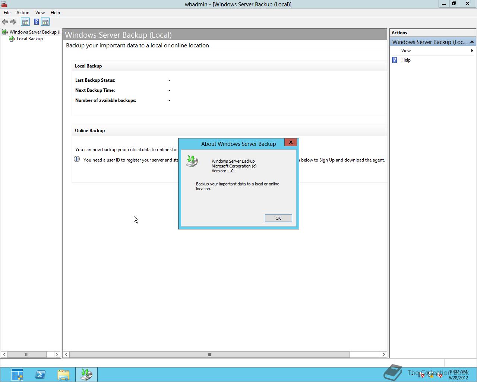The image size is (477, 382).
Task: Click the wbadmin icon in the title bar
Action: point(4,4)
